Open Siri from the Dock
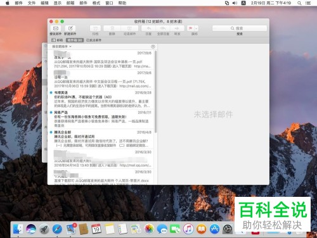The image size is (317, 238). (31, 229)
